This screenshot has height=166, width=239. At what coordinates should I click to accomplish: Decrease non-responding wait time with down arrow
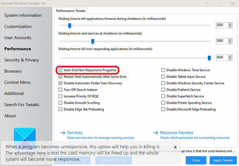pyautogui.click(x=230, y=59)
